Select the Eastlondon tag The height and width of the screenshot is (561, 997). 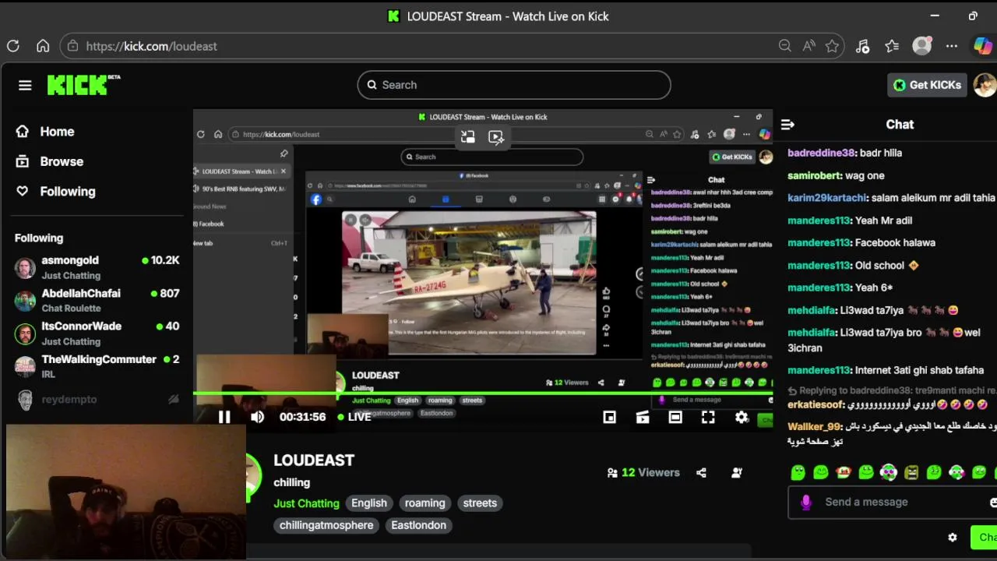click(418, 525)
